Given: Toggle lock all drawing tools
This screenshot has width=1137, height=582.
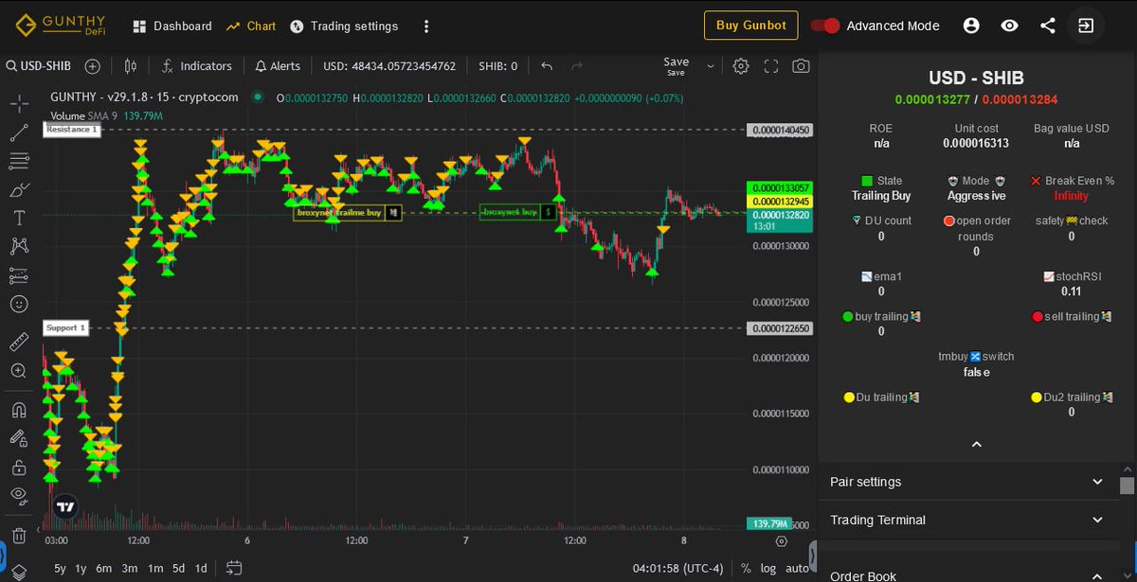Looking at the screenshot, I should pyautogui.click(x=18, y=467).
